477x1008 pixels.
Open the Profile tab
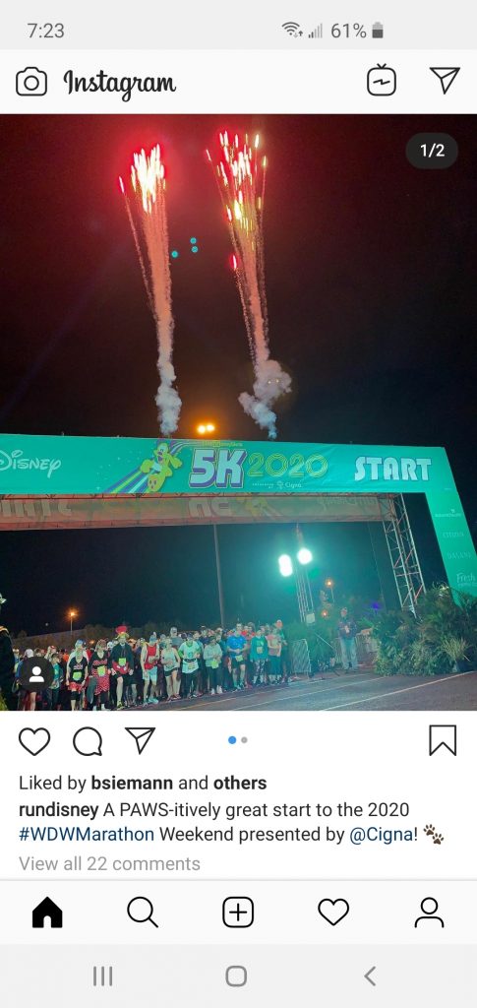429,913
